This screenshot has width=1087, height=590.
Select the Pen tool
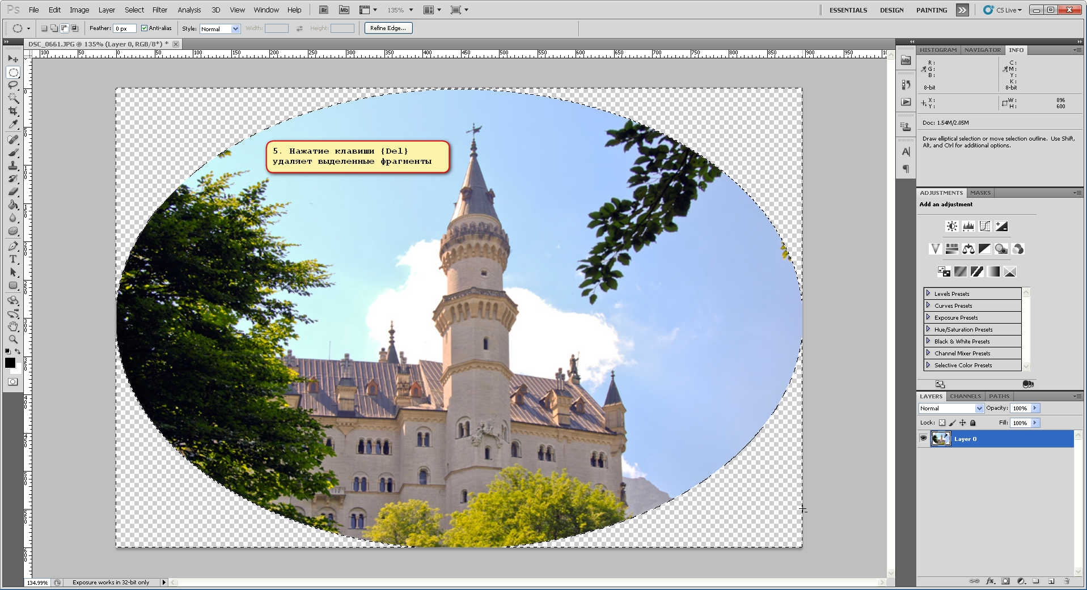(13, 246)
